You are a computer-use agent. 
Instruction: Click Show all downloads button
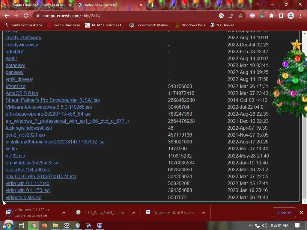click(x=284, y=212)
